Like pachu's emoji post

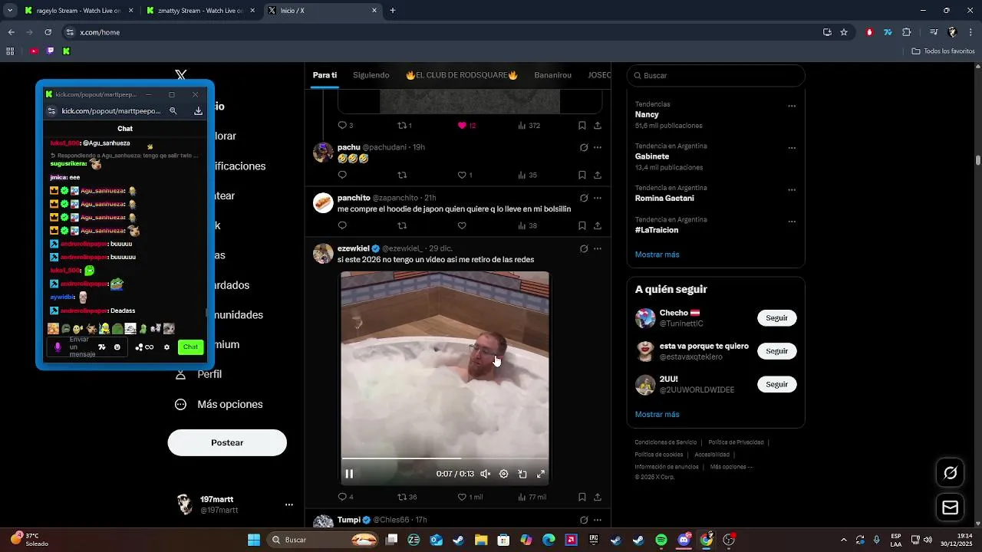pos(464,175)
